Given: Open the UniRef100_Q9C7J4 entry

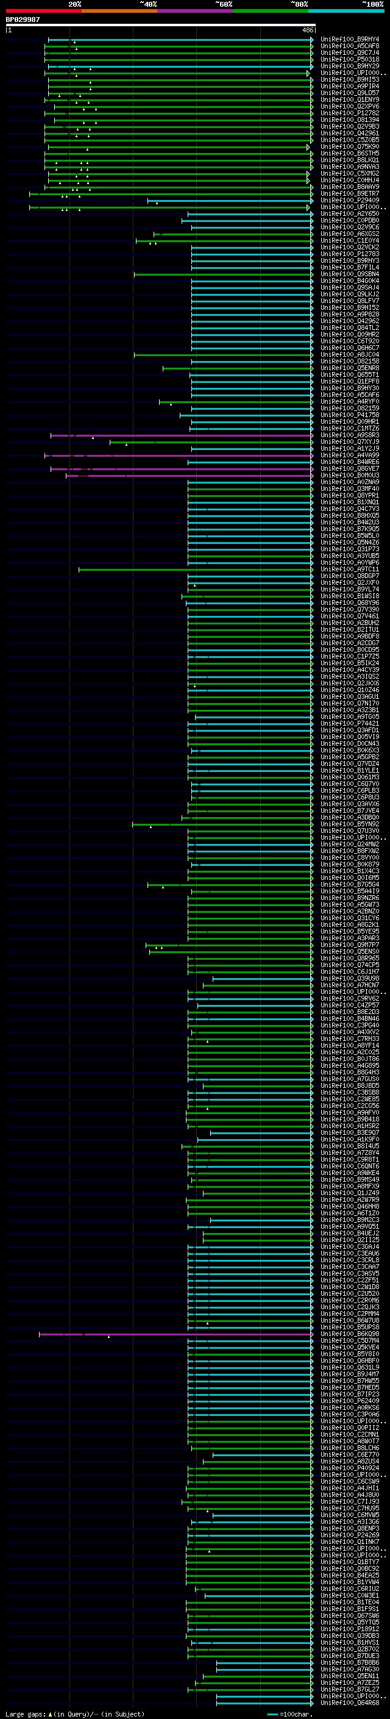Looking at the screenshot, I should [x=350, y=52].
